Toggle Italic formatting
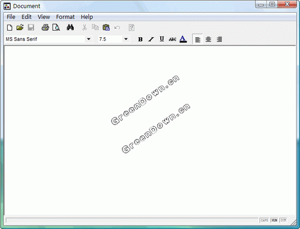Viewport: 300px width, 229px height. 151,39
